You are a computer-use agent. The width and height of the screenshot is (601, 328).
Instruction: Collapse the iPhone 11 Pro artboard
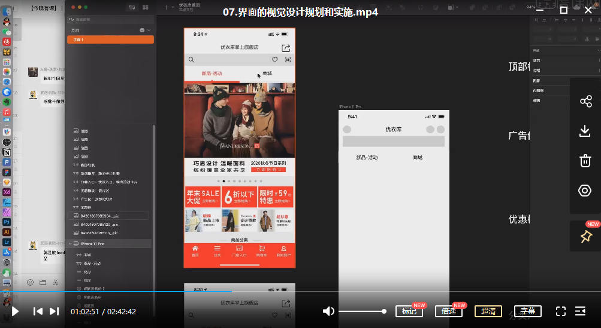(70, 244)
